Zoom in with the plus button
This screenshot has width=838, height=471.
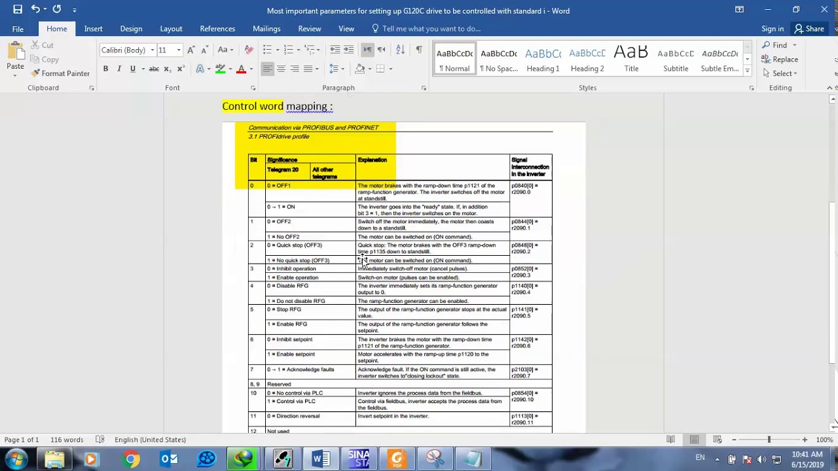(x=805, y=440)
